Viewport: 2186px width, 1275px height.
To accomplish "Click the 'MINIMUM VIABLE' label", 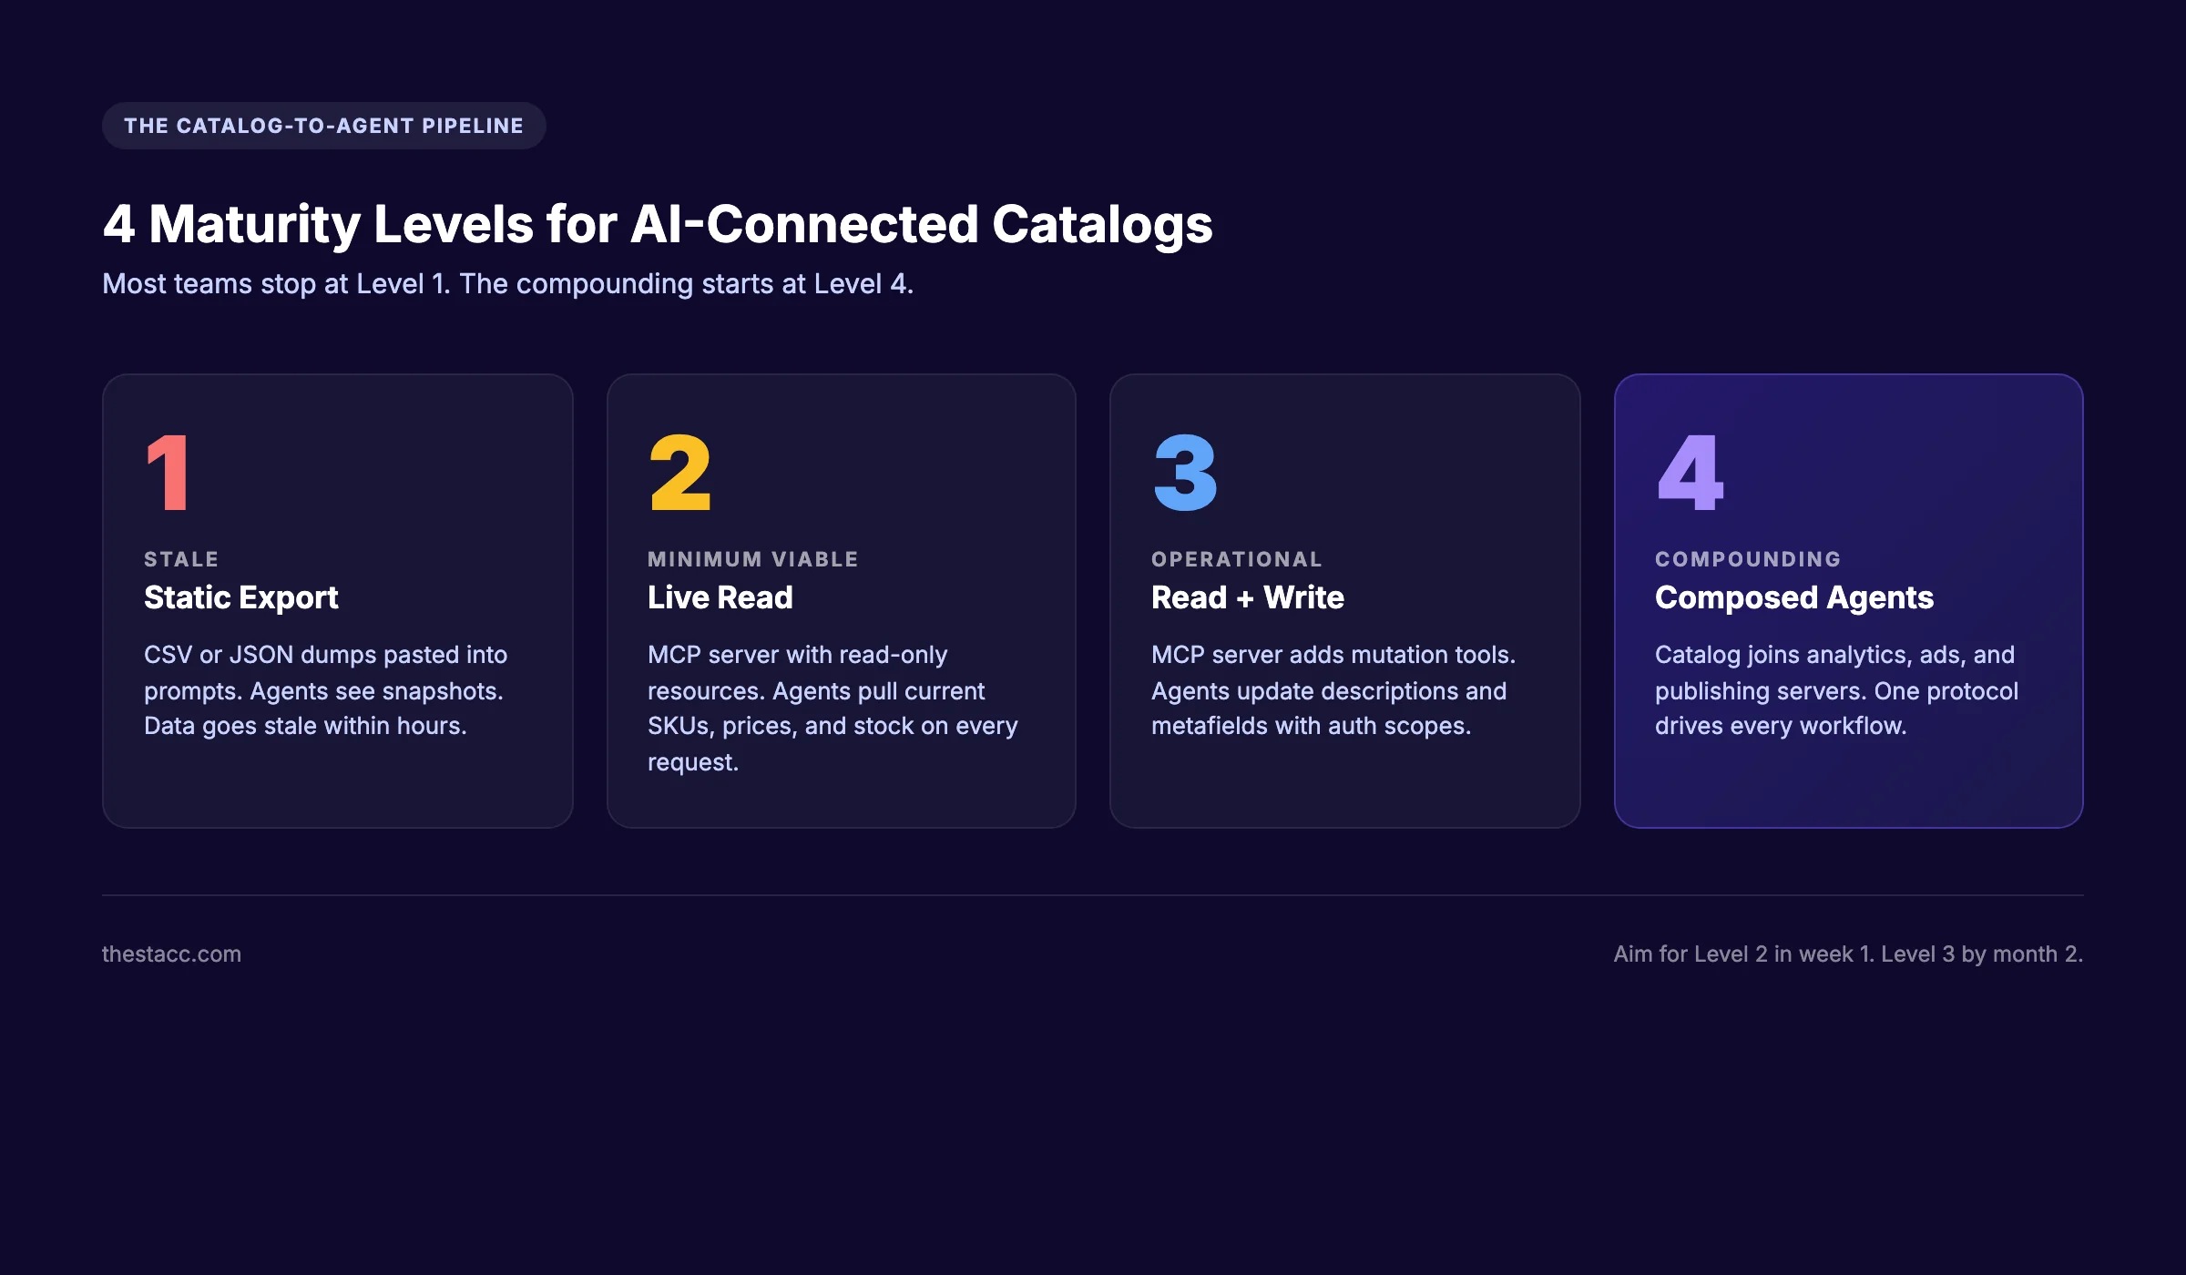I will point(753,559).
